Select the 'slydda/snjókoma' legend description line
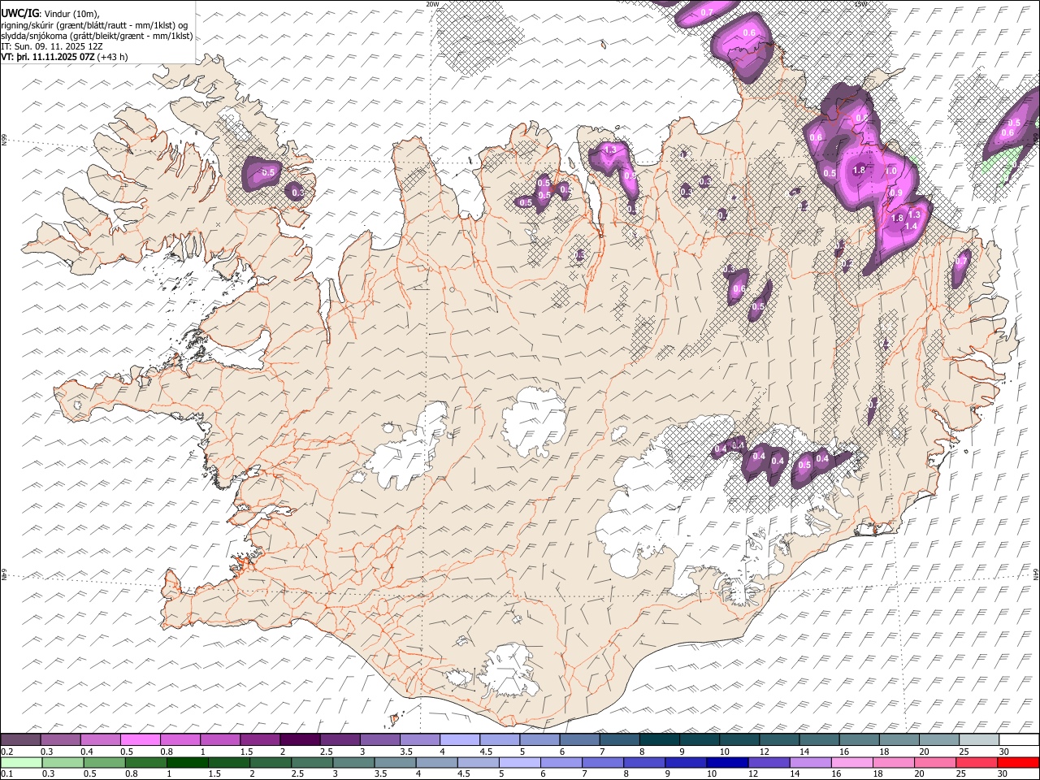 pyautogui.click(x=97, y=36)
